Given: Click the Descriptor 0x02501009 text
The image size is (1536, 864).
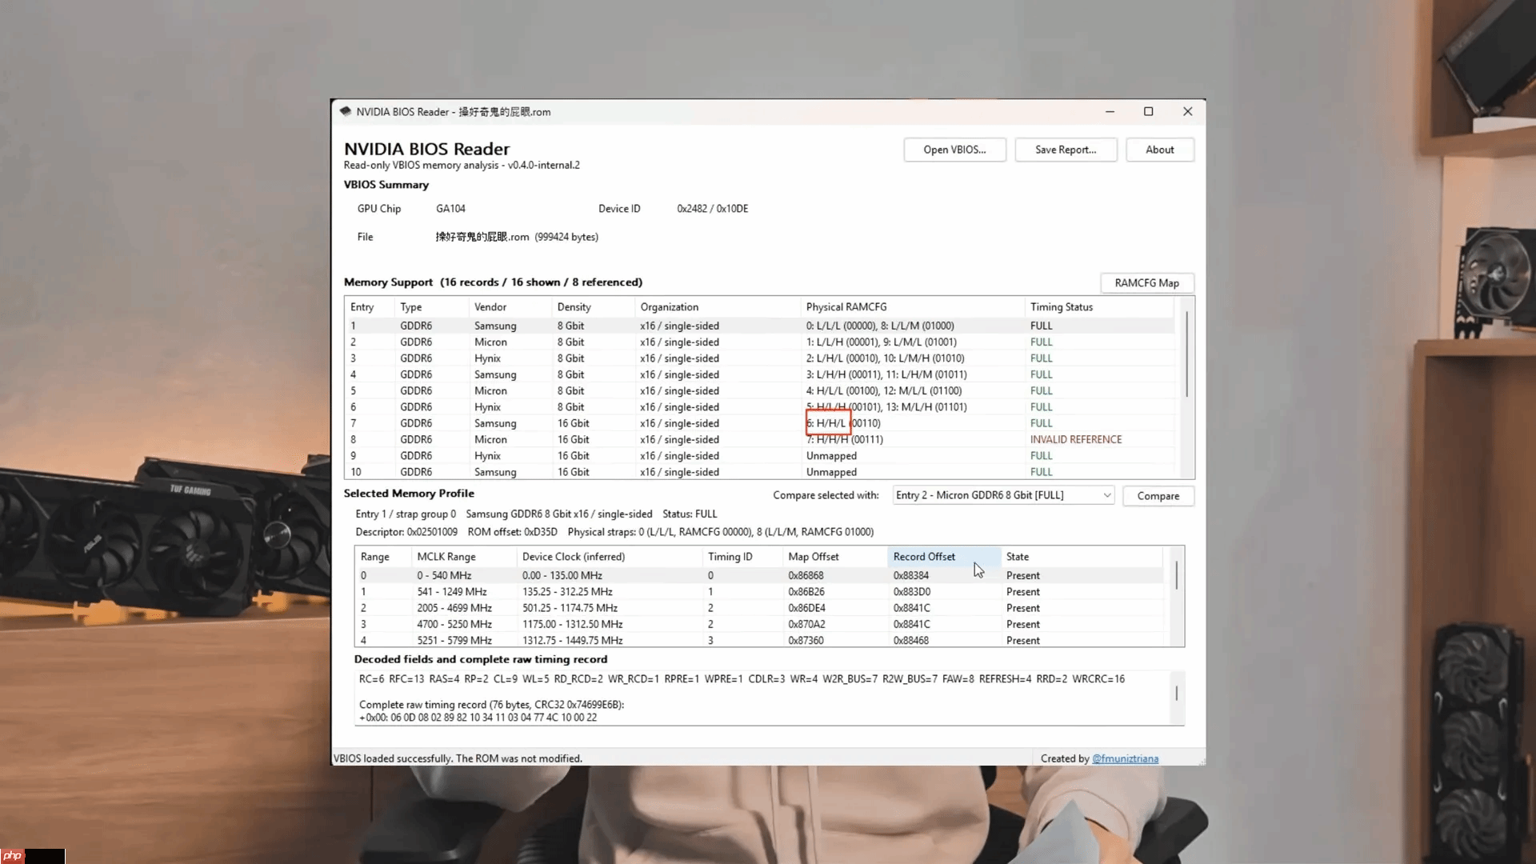Looking at the screenshot, I should 406,532.
